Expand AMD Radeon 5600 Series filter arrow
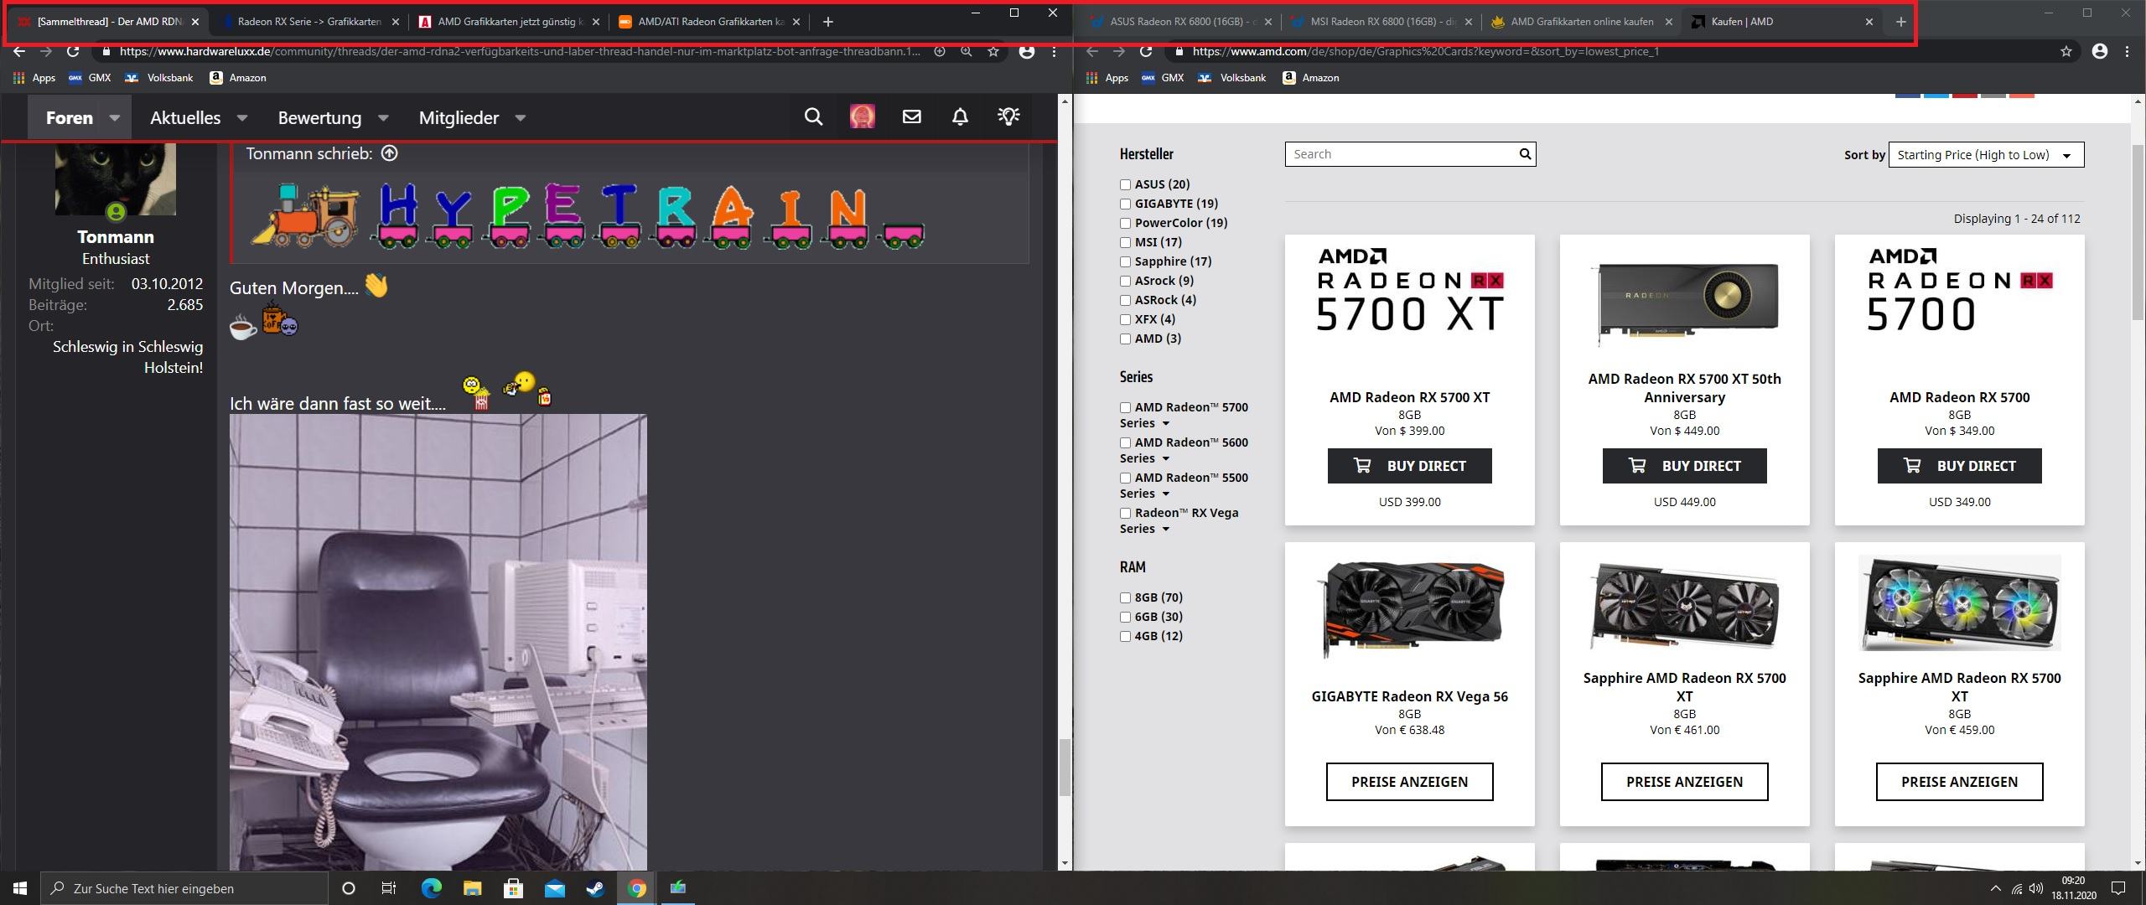Screen dimensions: 2146x905 click(x=1165, y=459)
